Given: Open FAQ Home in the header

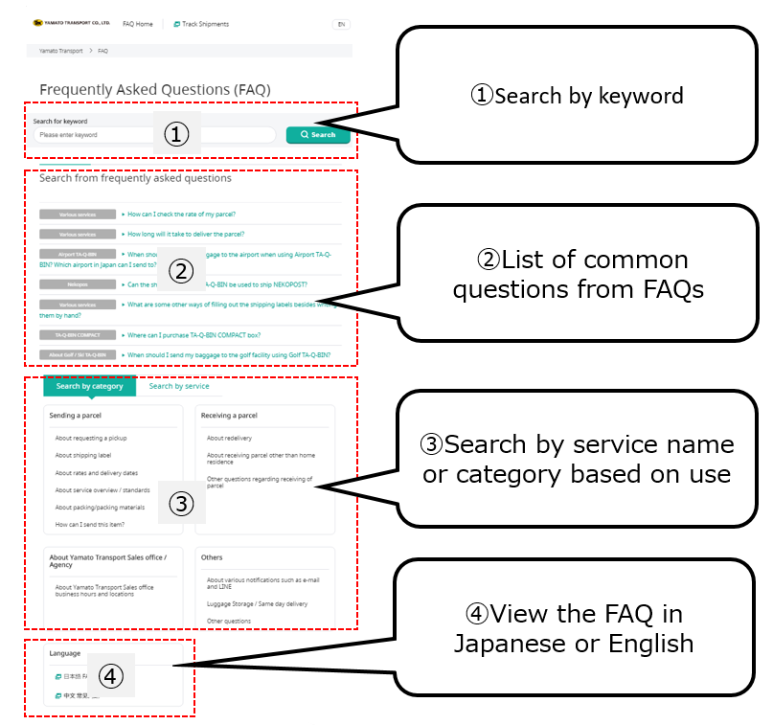Looking at the screenshot, I should pyautogui.click(x=137, y=24).
